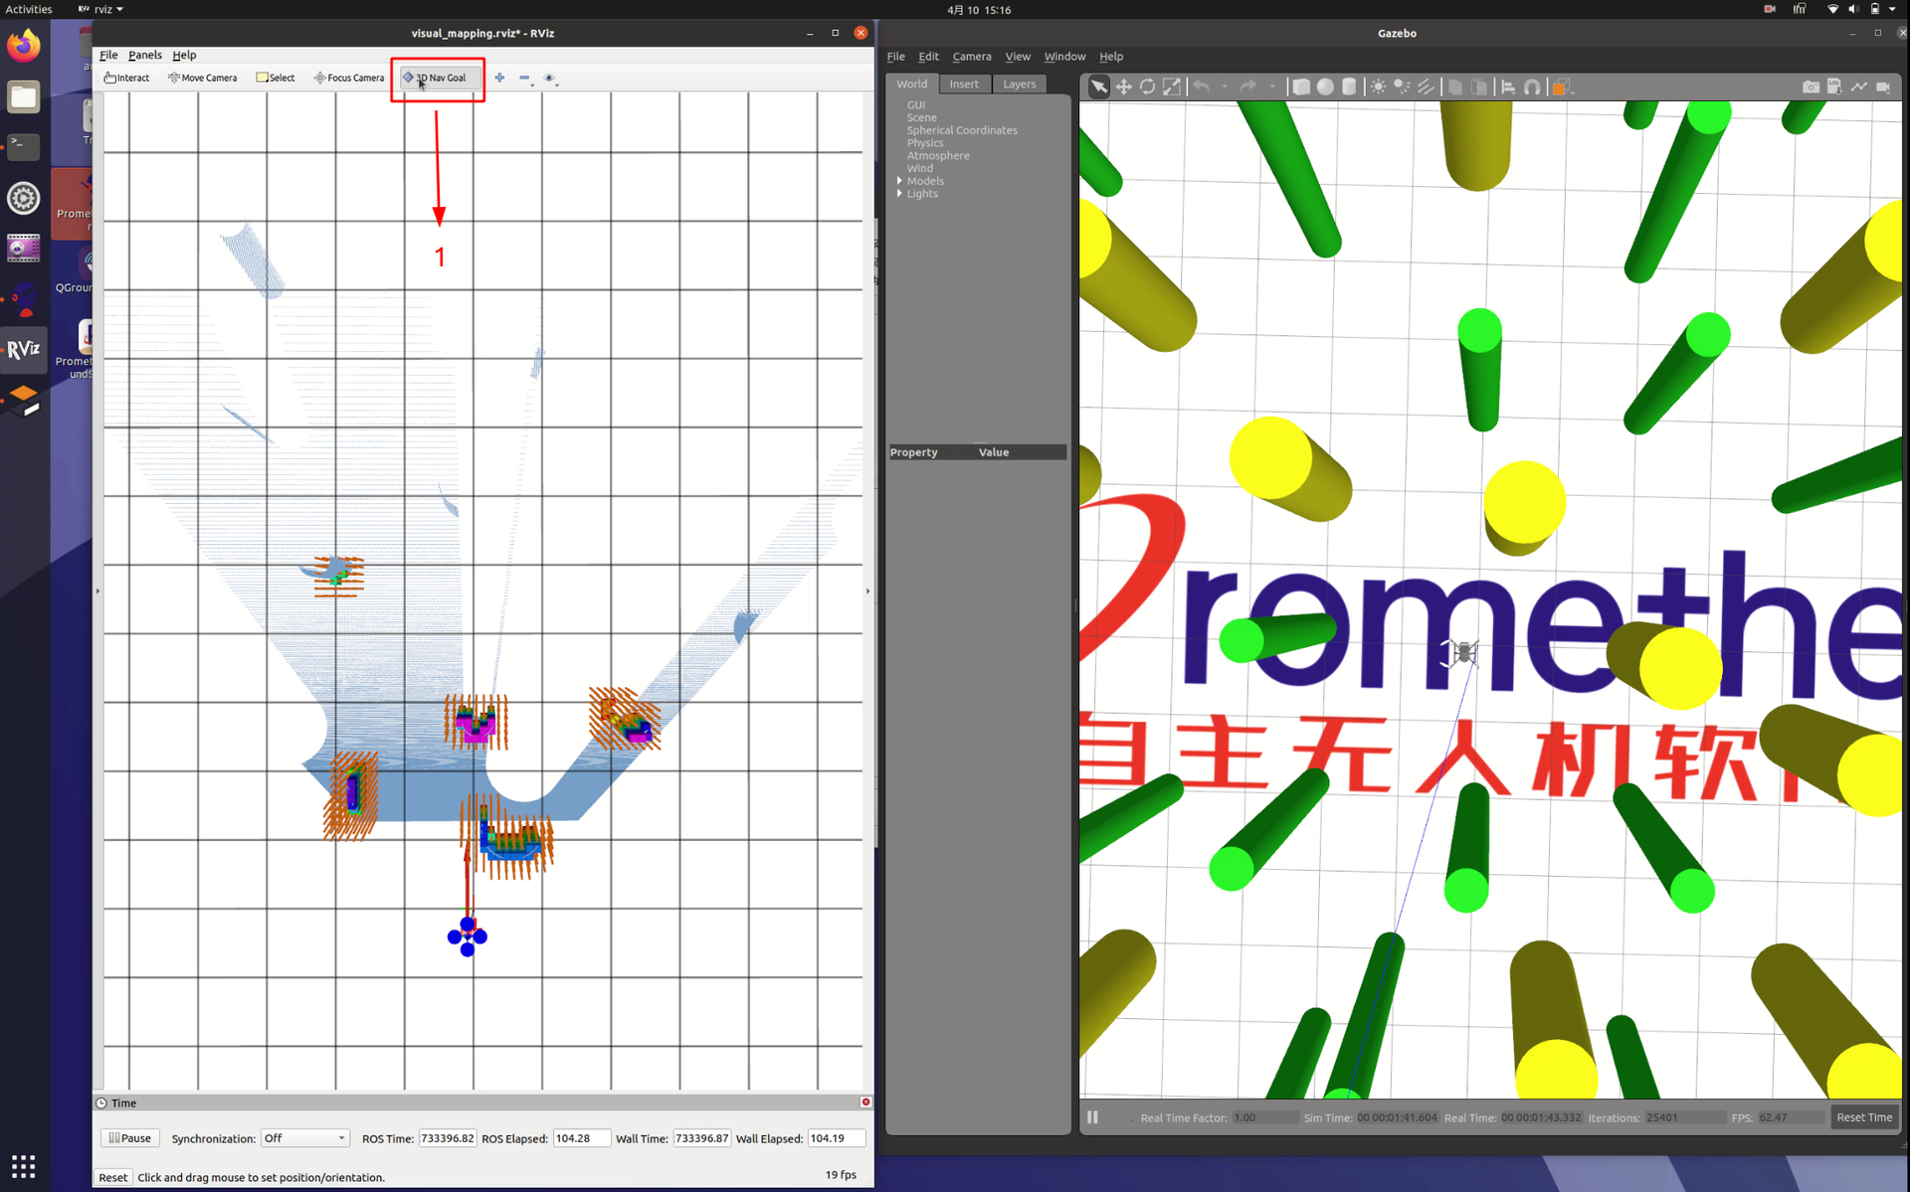The height and width of the screenshot is (1192, 1910).
Task: Select Wind in World tree
Action: (919, 168)
